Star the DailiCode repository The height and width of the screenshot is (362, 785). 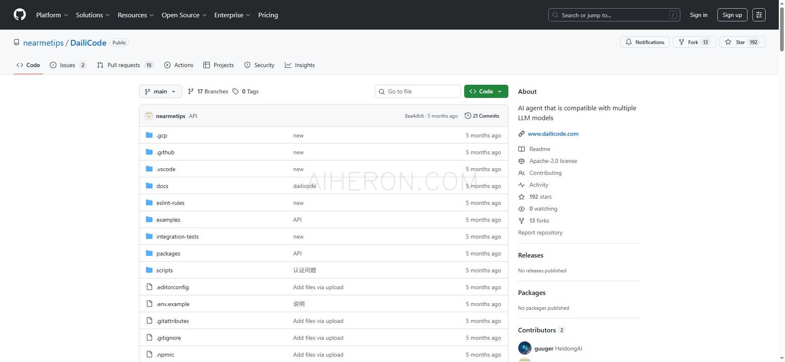coord(736,42)
